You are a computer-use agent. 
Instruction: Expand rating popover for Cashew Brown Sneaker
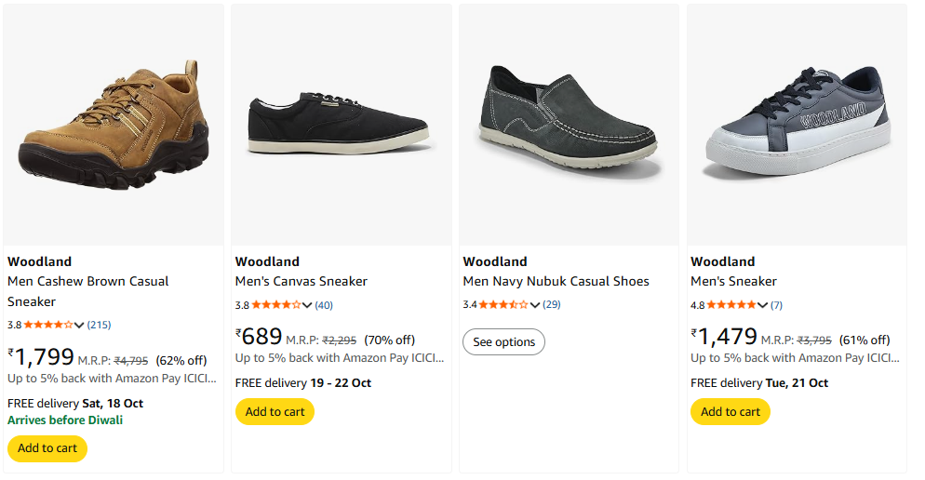(79, 325)
